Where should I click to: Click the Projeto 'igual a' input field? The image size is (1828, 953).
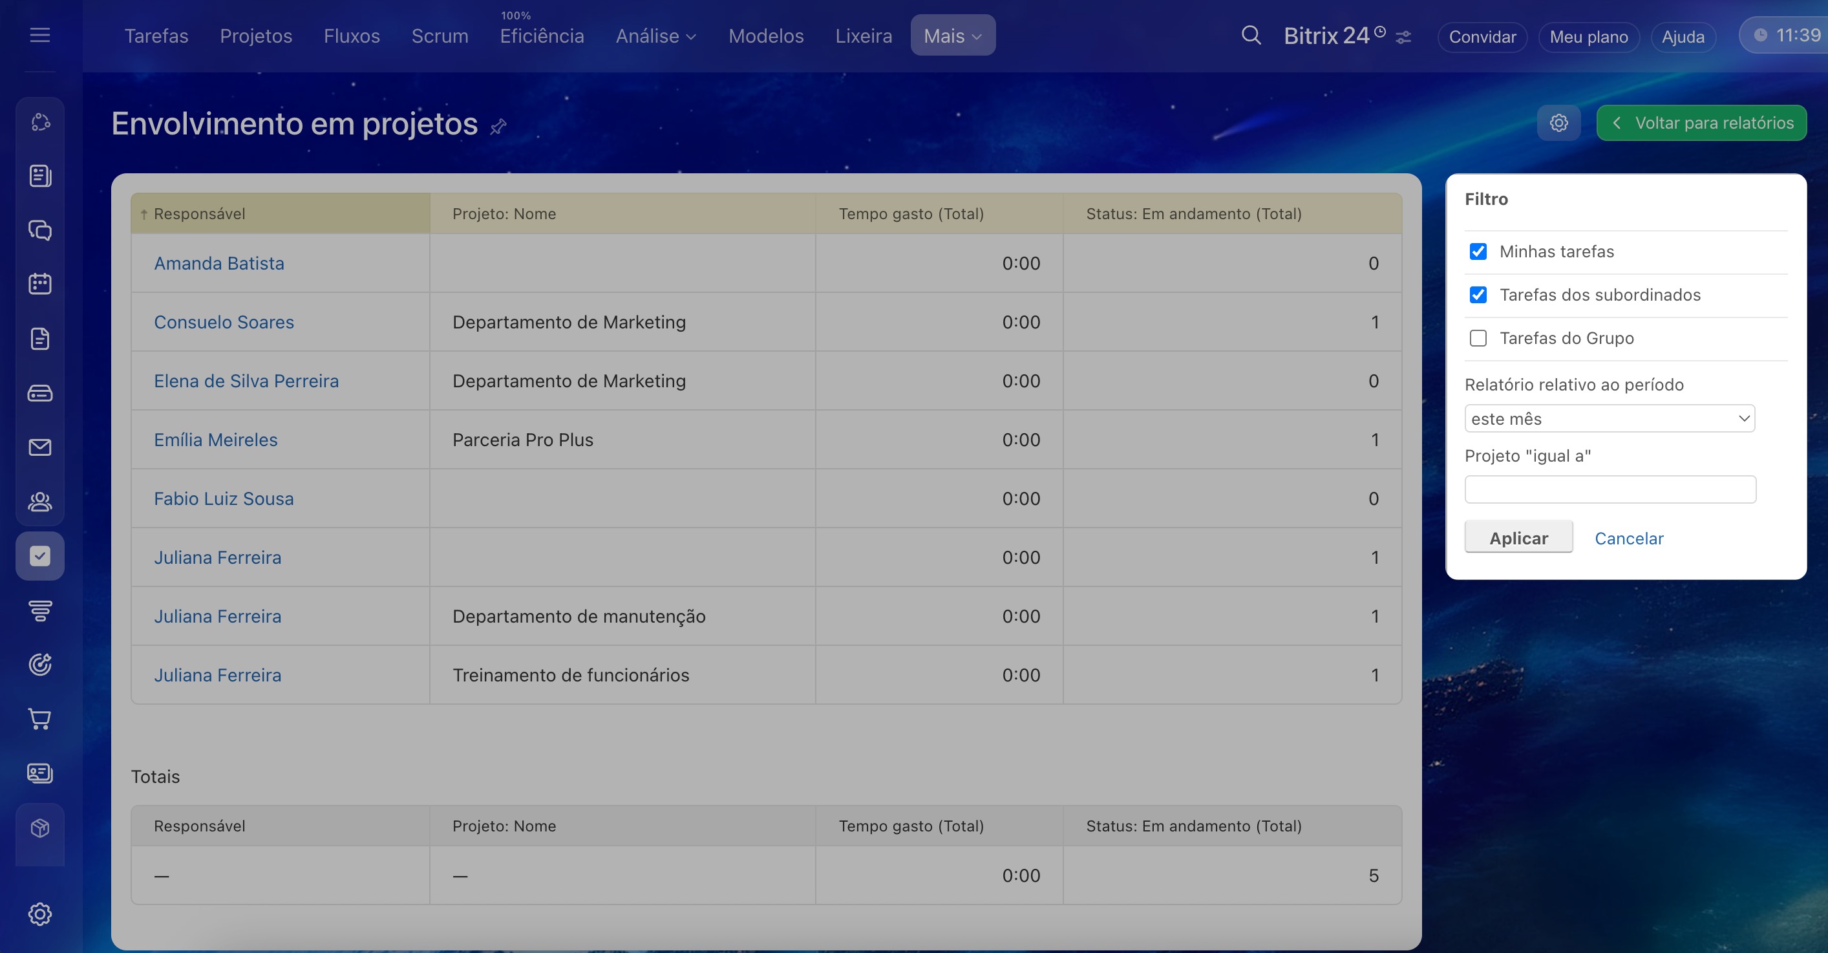(x=1610, y=489)
